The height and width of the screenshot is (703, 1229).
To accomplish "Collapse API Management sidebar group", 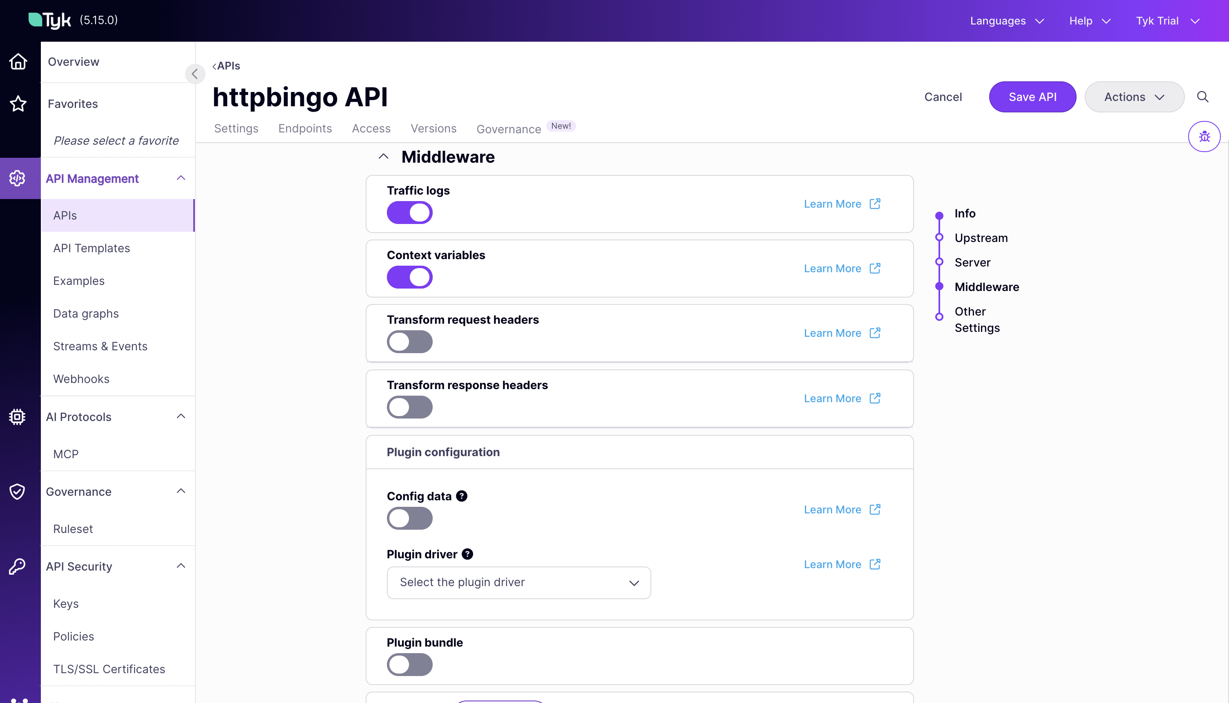I will [x=181, y=178].
